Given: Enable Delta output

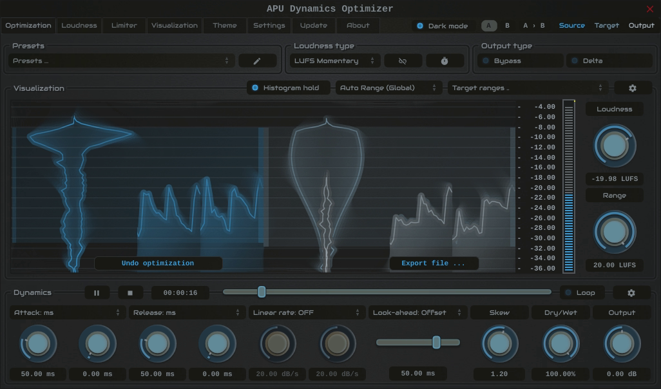Looking at the screenshot, I should [x=609, y=61].
